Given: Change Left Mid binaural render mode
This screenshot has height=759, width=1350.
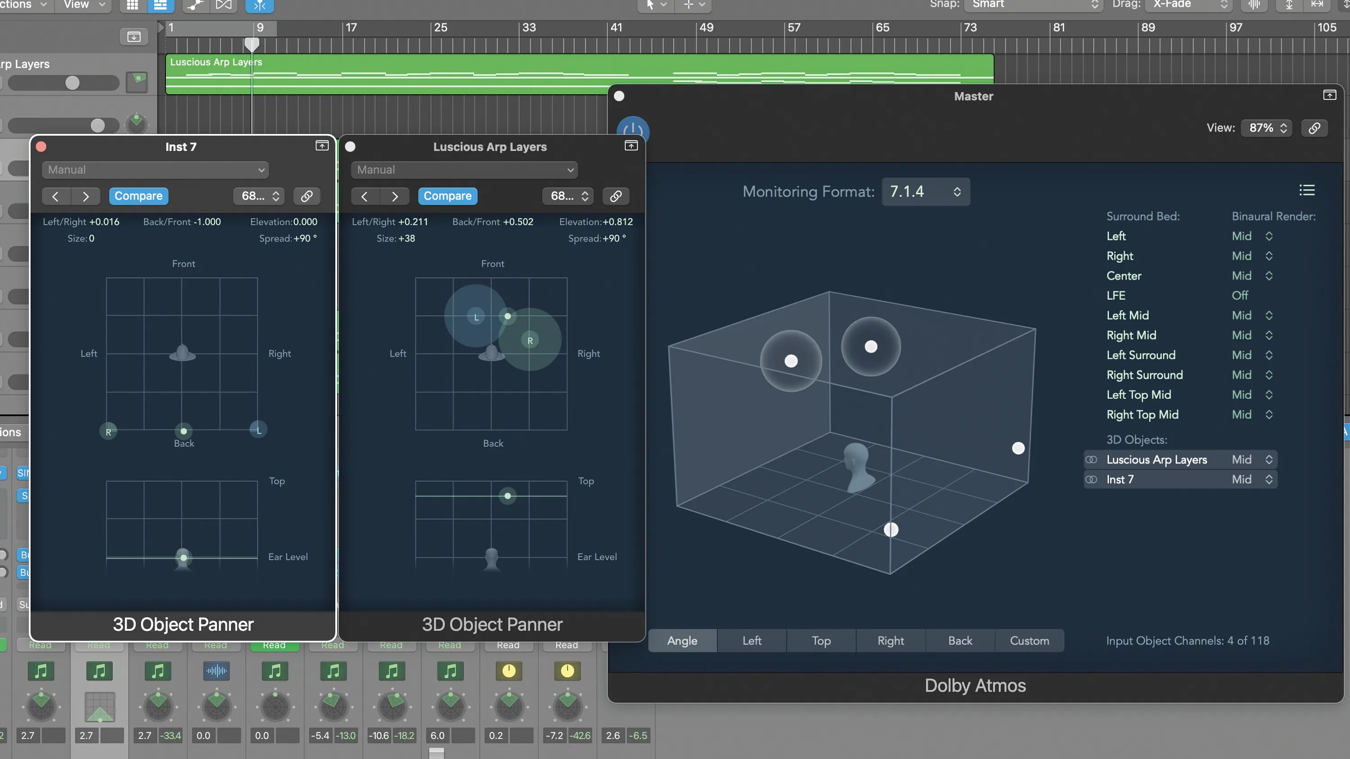Looking at the screenshot, I should pos(1252,315).
